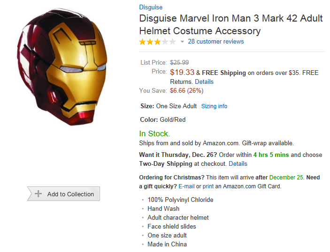Click Details link after Two-Day Shipping at checkout

(x=238, y=164)
